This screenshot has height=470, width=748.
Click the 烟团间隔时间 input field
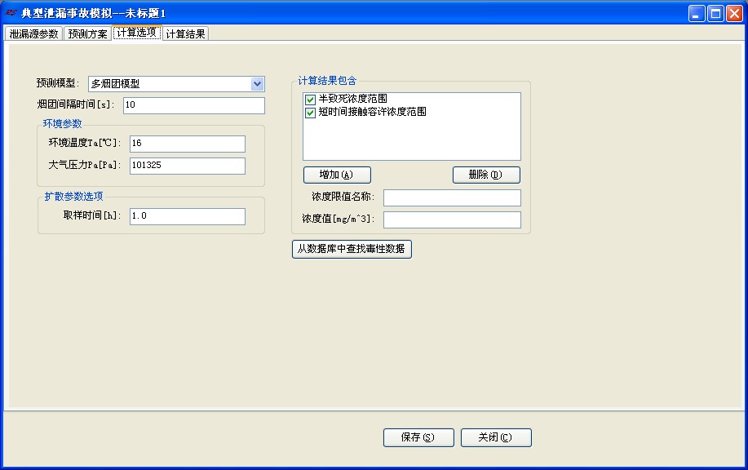[193, 105]
